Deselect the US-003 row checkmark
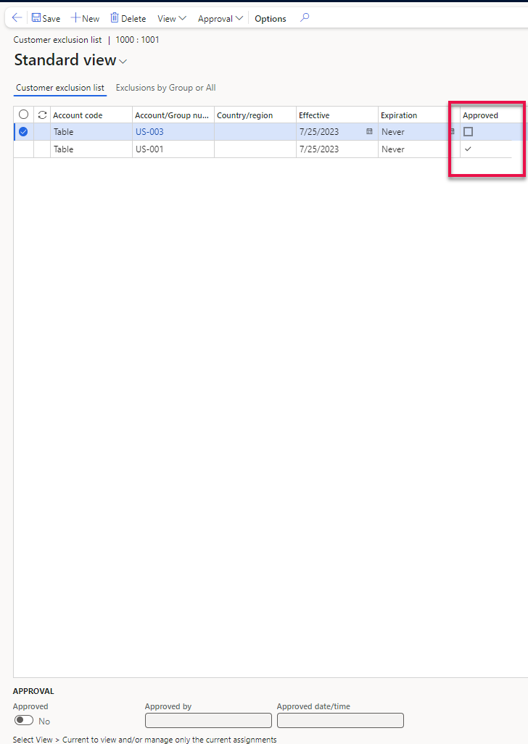Screen dimensions: 528x744 [x=23, y=132]
